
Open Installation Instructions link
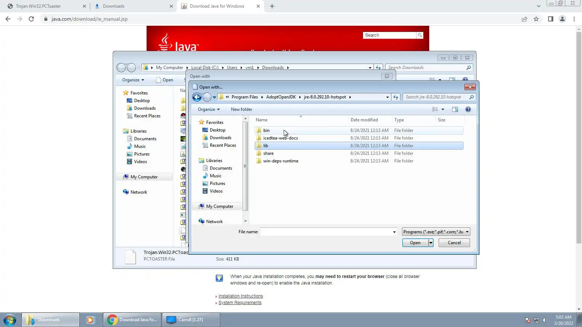tap(241, 296)
